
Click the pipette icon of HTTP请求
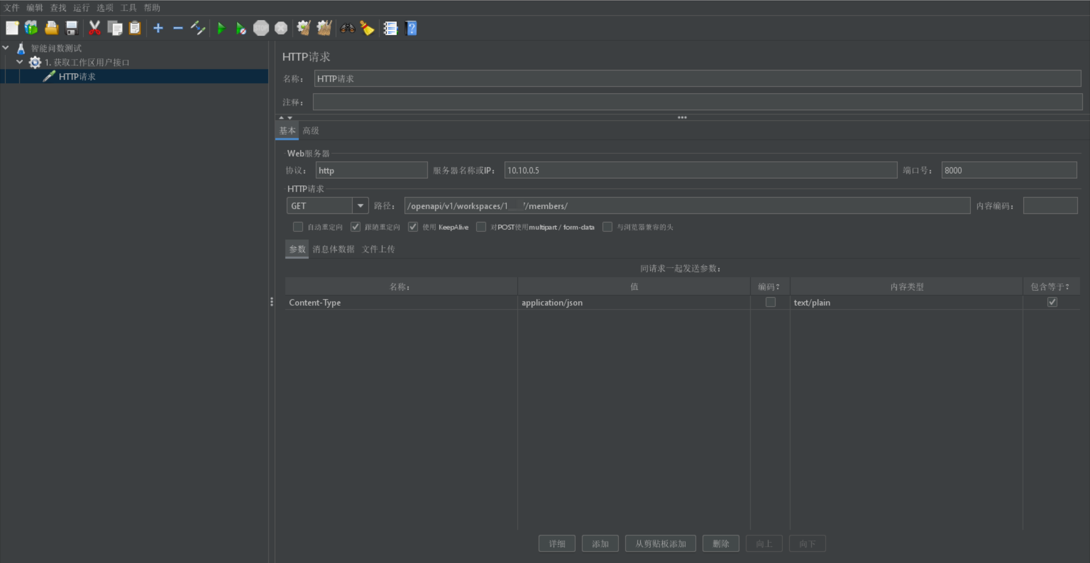point(49,76)
